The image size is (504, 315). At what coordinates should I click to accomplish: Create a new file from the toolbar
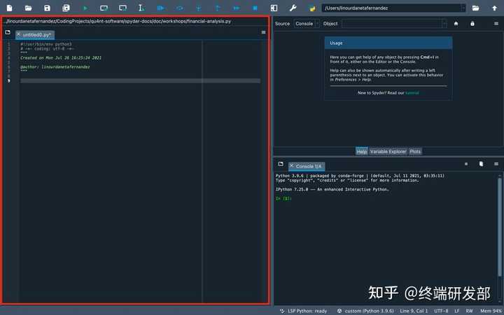point(9,8)
